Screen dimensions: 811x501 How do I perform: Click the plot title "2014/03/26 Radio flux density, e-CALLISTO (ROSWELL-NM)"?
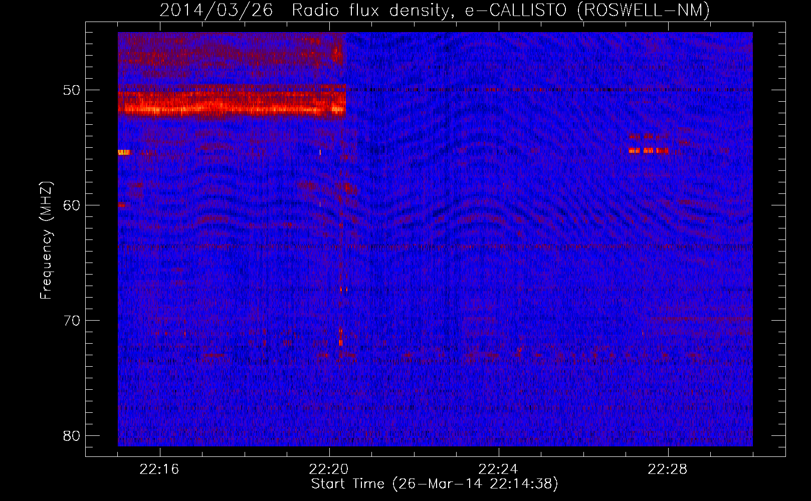point(435,11)
